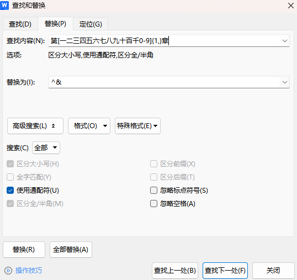Viewport: 297px width, 280px height.
Task: Enable the 忽略标点符号 checkbox
Action: (x=153, y=190)
